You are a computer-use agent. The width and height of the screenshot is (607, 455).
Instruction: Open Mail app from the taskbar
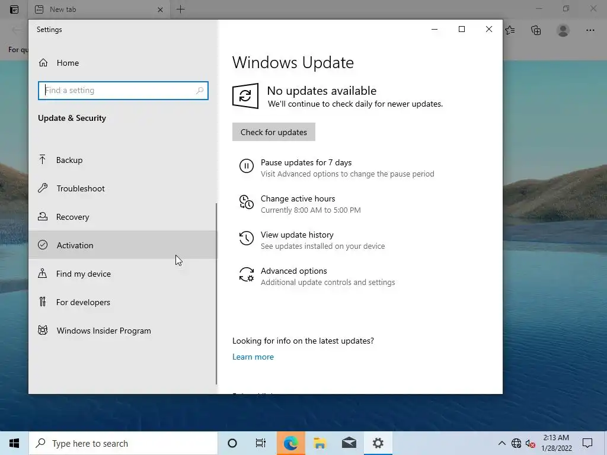[x=349, y=443]
